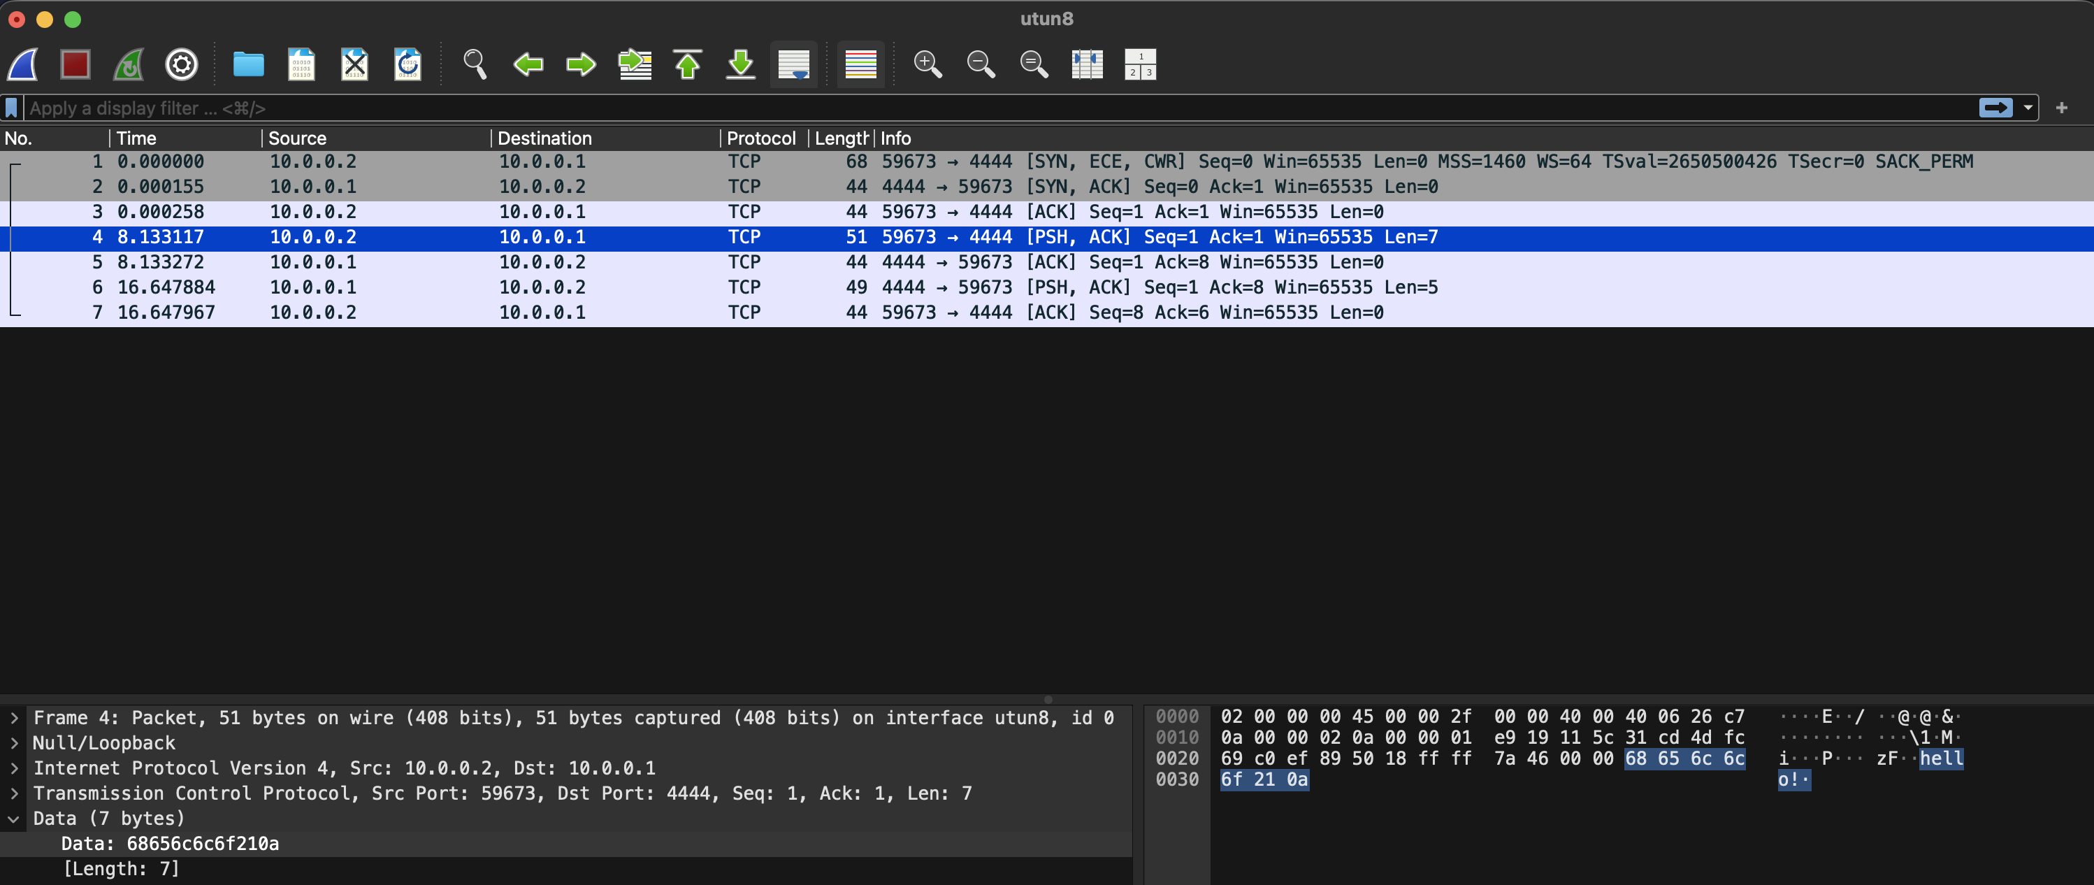Select packet 7 at time 16.647967
This screenshot has height=885, width=2094.
point(1047,313)
